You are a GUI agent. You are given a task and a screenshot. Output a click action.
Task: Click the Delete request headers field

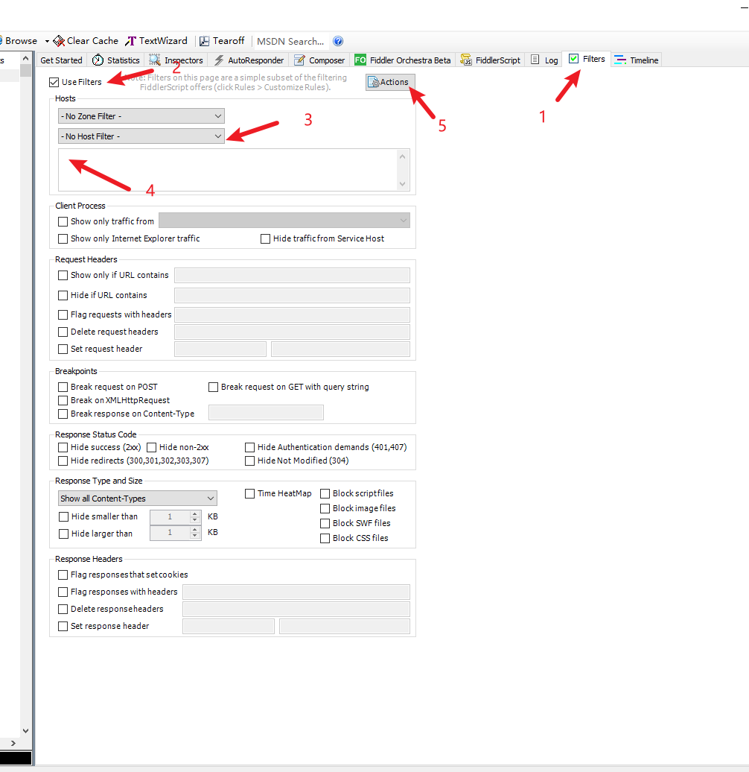click(x=292, y=332)
